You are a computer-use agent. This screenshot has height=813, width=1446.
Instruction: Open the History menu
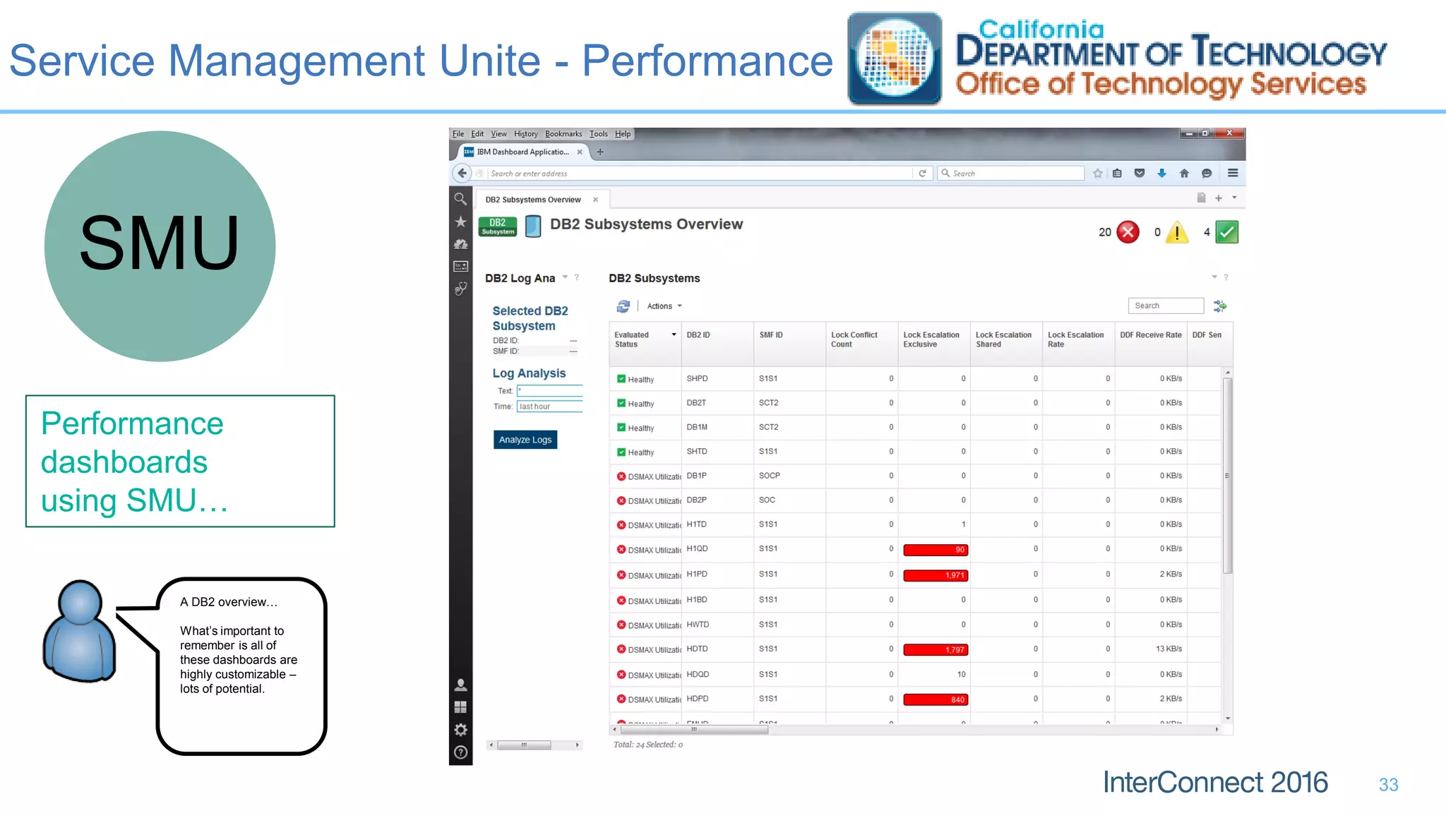pyautogui.click(x=525, y=134)
